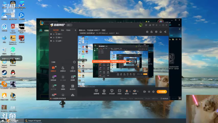Expand microphone options arrow

point(130,91)
